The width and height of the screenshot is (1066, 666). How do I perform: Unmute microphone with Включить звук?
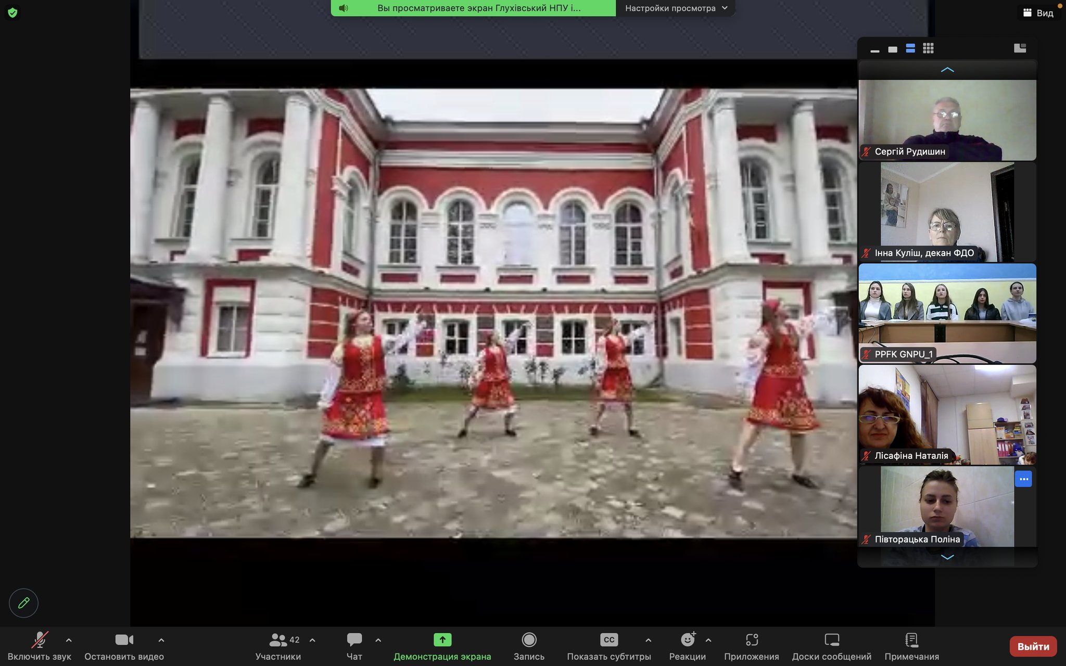coord(40,646)
